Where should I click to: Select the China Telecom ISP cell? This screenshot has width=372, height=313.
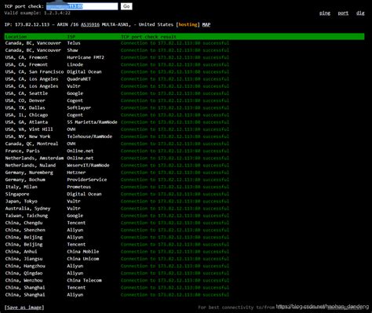click(84, 280)
